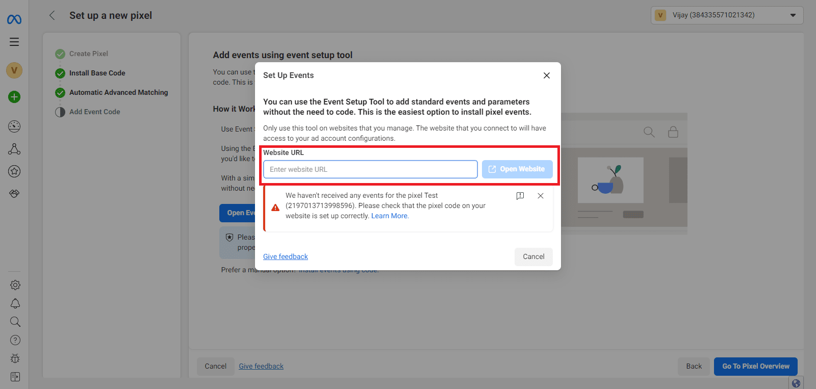Click the Enter website URL field

point(370,169)
